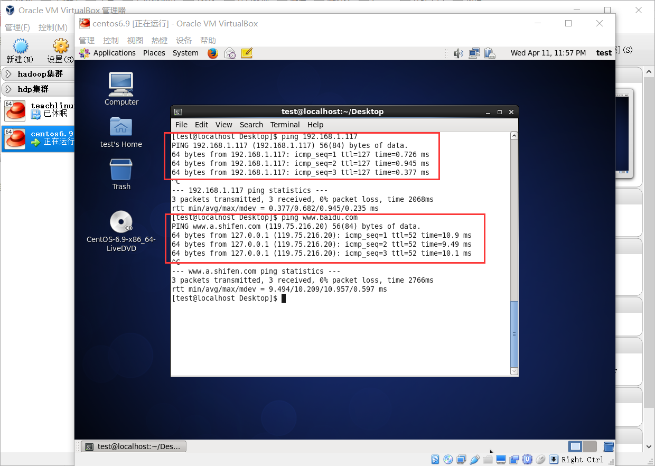Open the System menu in GNOME panel

(185, 53)
